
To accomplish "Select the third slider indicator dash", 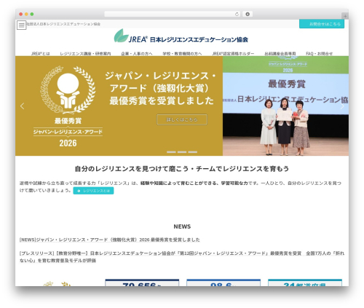I will [x=193, y=152].
